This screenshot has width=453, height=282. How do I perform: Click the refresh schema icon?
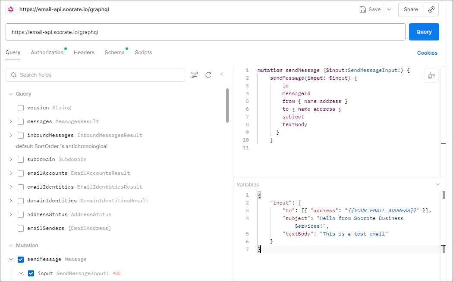coord(208,74)
